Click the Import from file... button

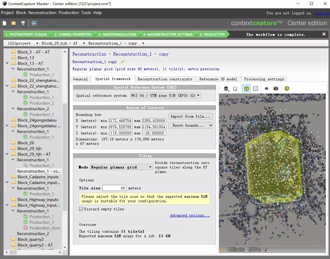[190, 117]
